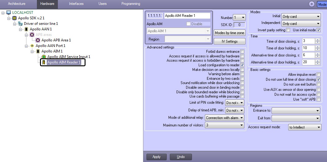
Task: Go to the Programming tab
Action: point(131,4)
